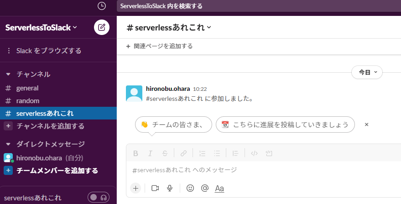Dismiss the suggested message prompts
This screenshot has width=401, height=204.
(x=366, y=124)
